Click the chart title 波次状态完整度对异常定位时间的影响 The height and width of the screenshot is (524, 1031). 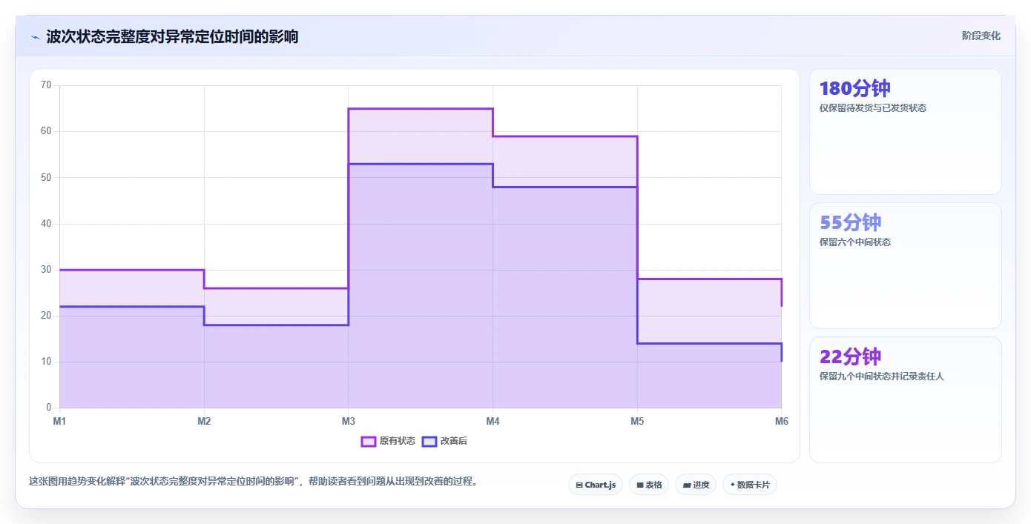172,36
